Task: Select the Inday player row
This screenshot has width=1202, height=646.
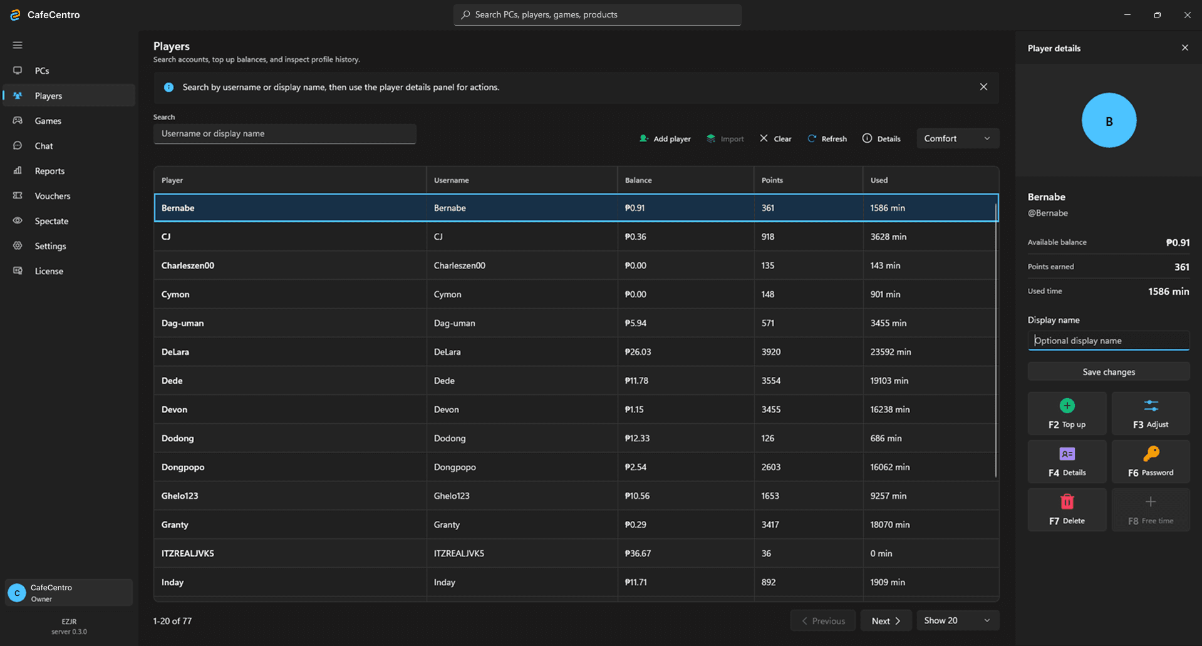Action: pyautogui.click(x=576, y=582)
